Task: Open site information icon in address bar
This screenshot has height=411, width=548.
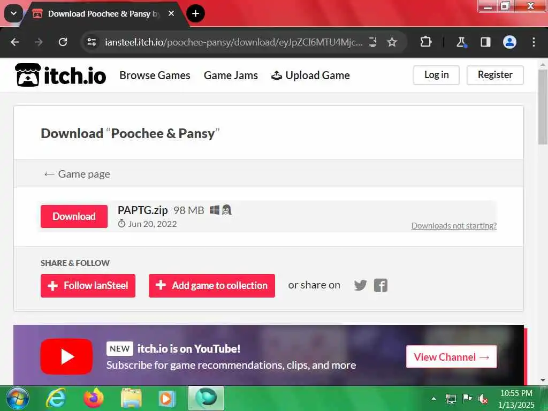Action: point(92,42)
